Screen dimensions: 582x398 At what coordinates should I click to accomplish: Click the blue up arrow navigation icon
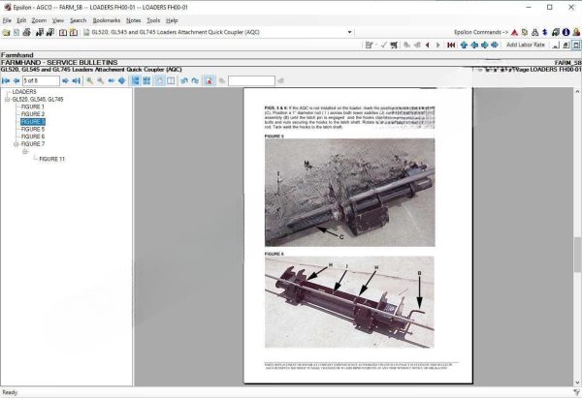pos(464,45)
